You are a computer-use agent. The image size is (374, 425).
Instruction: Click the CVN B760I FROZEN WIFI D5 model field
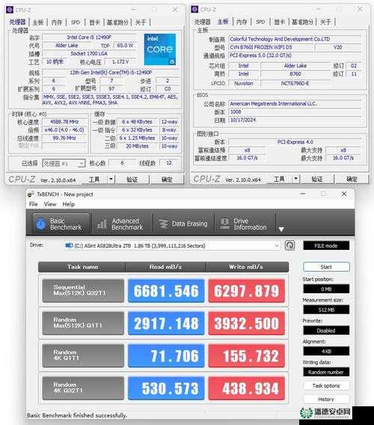(271, 47)
